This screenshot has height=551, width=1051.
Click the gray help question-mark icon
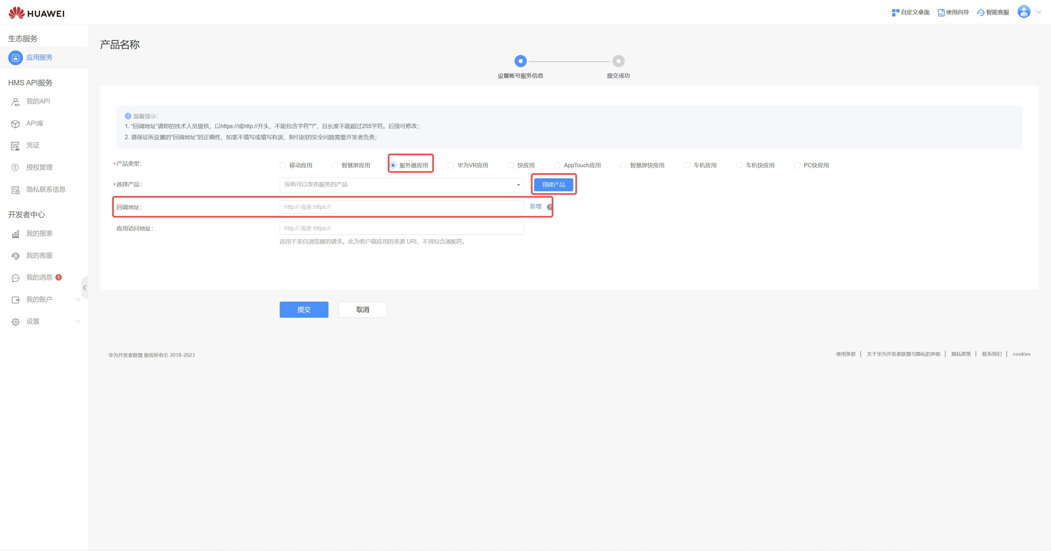[549, 207]
